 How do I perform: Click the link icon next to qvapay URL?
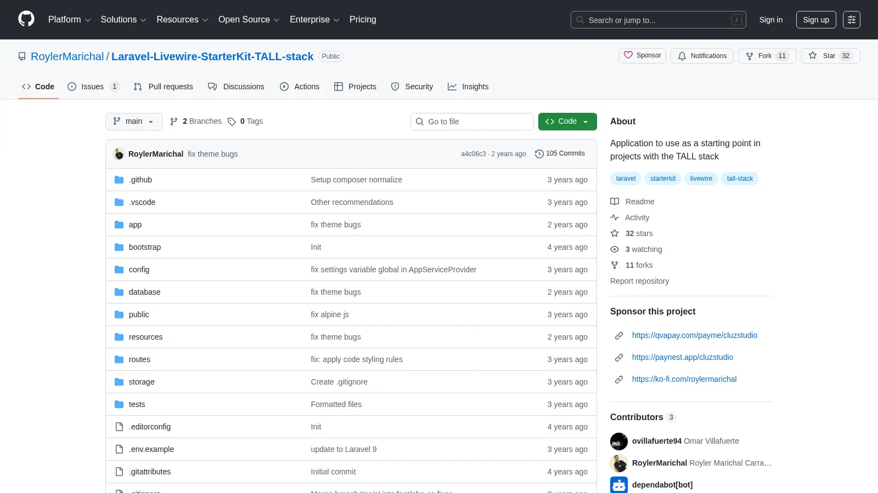point(619,335)
